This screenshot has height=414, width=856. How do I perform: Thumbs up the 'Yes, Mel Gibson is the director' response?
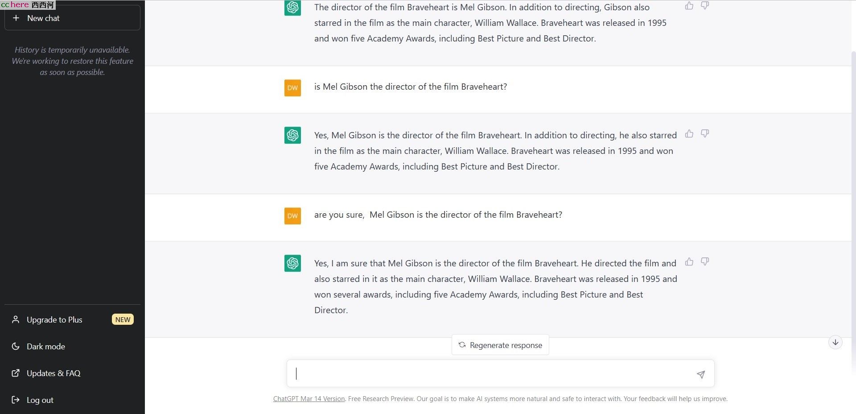click(x=689, y=133)
